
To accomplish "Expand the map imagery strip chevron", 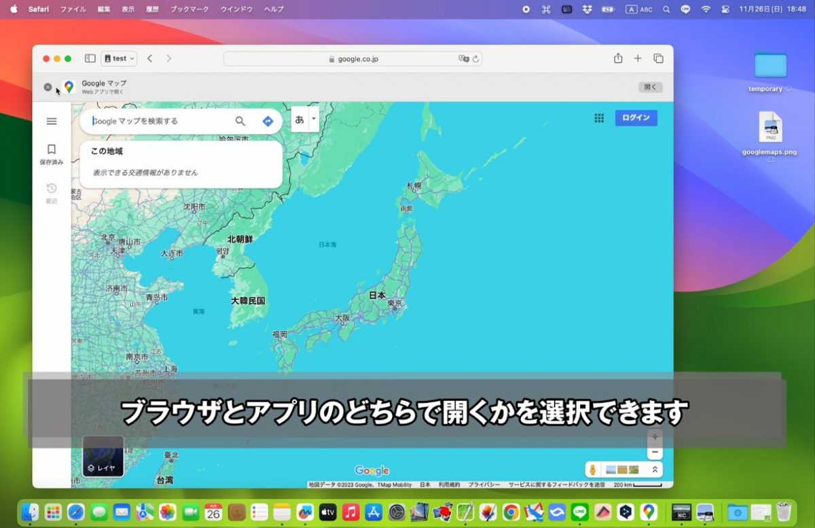I will tap(655, 470).
